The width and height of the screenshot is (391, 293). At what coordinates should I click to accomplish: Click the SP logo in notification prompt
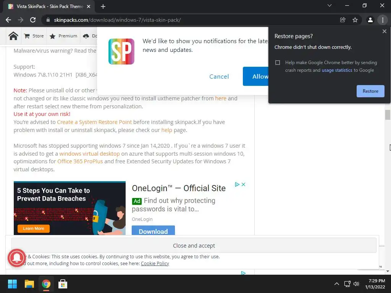121,52
